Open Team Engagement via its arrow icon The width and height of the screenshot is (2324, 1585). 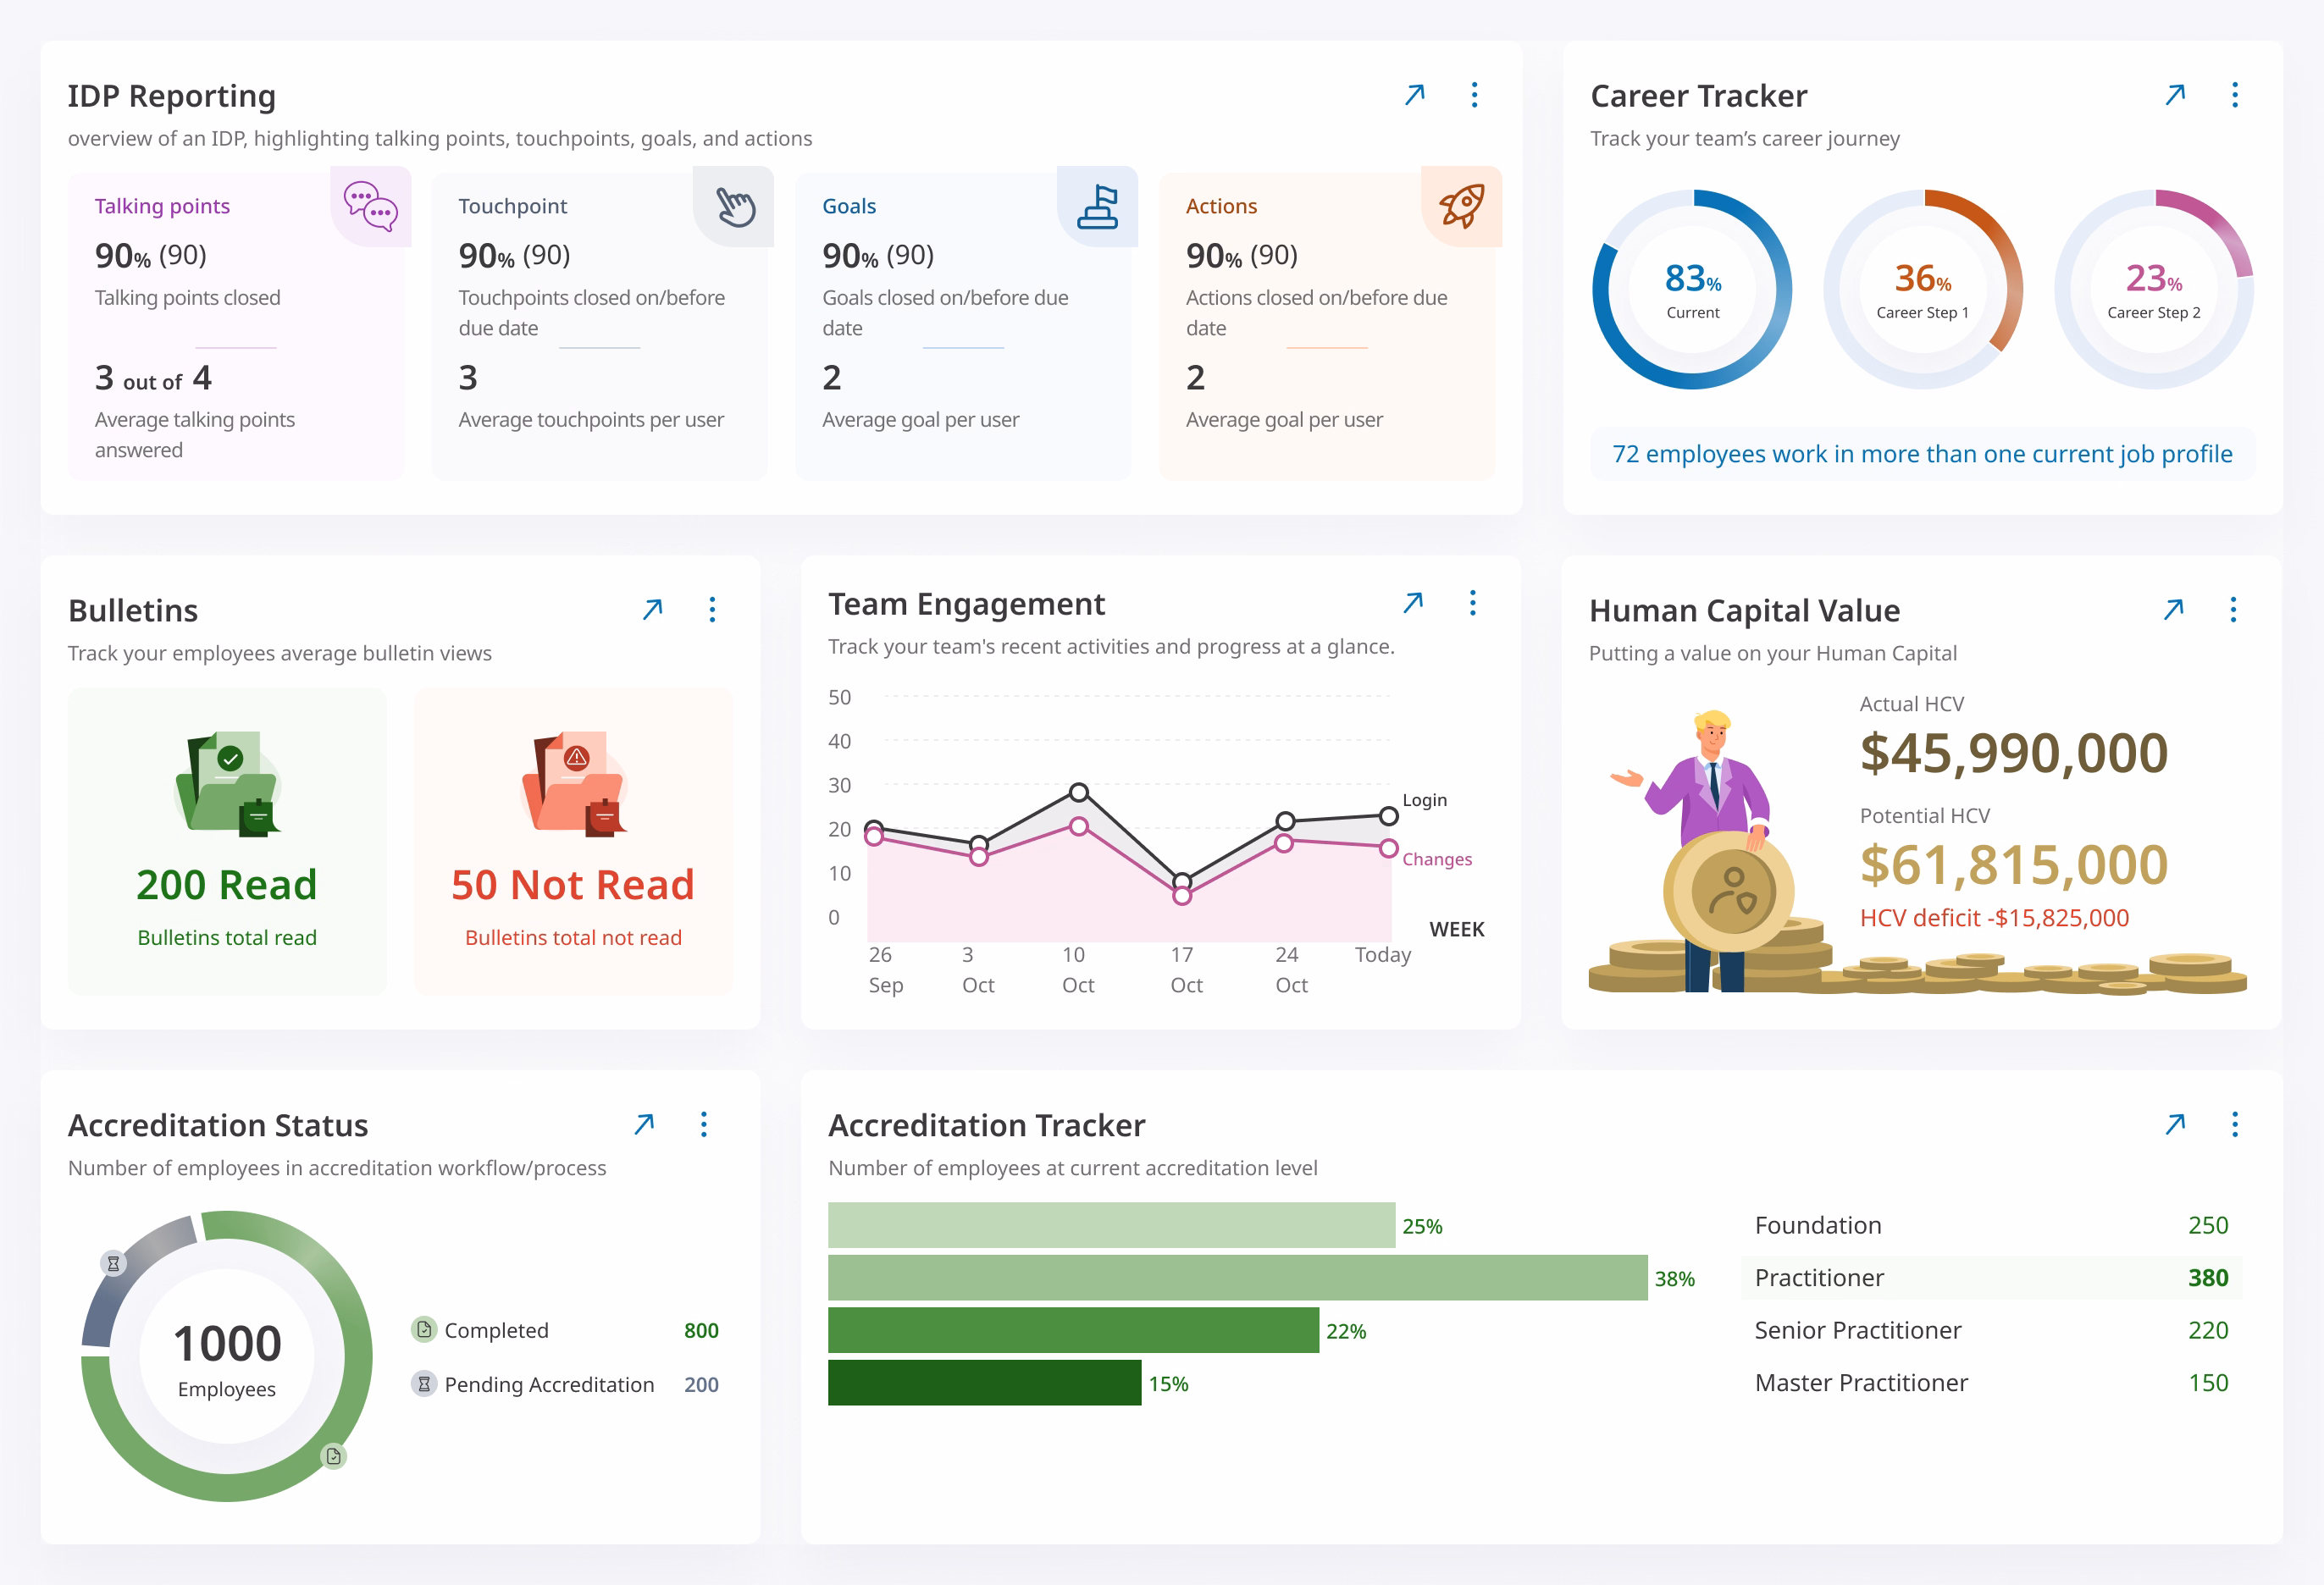click(x=1412, y=603)
